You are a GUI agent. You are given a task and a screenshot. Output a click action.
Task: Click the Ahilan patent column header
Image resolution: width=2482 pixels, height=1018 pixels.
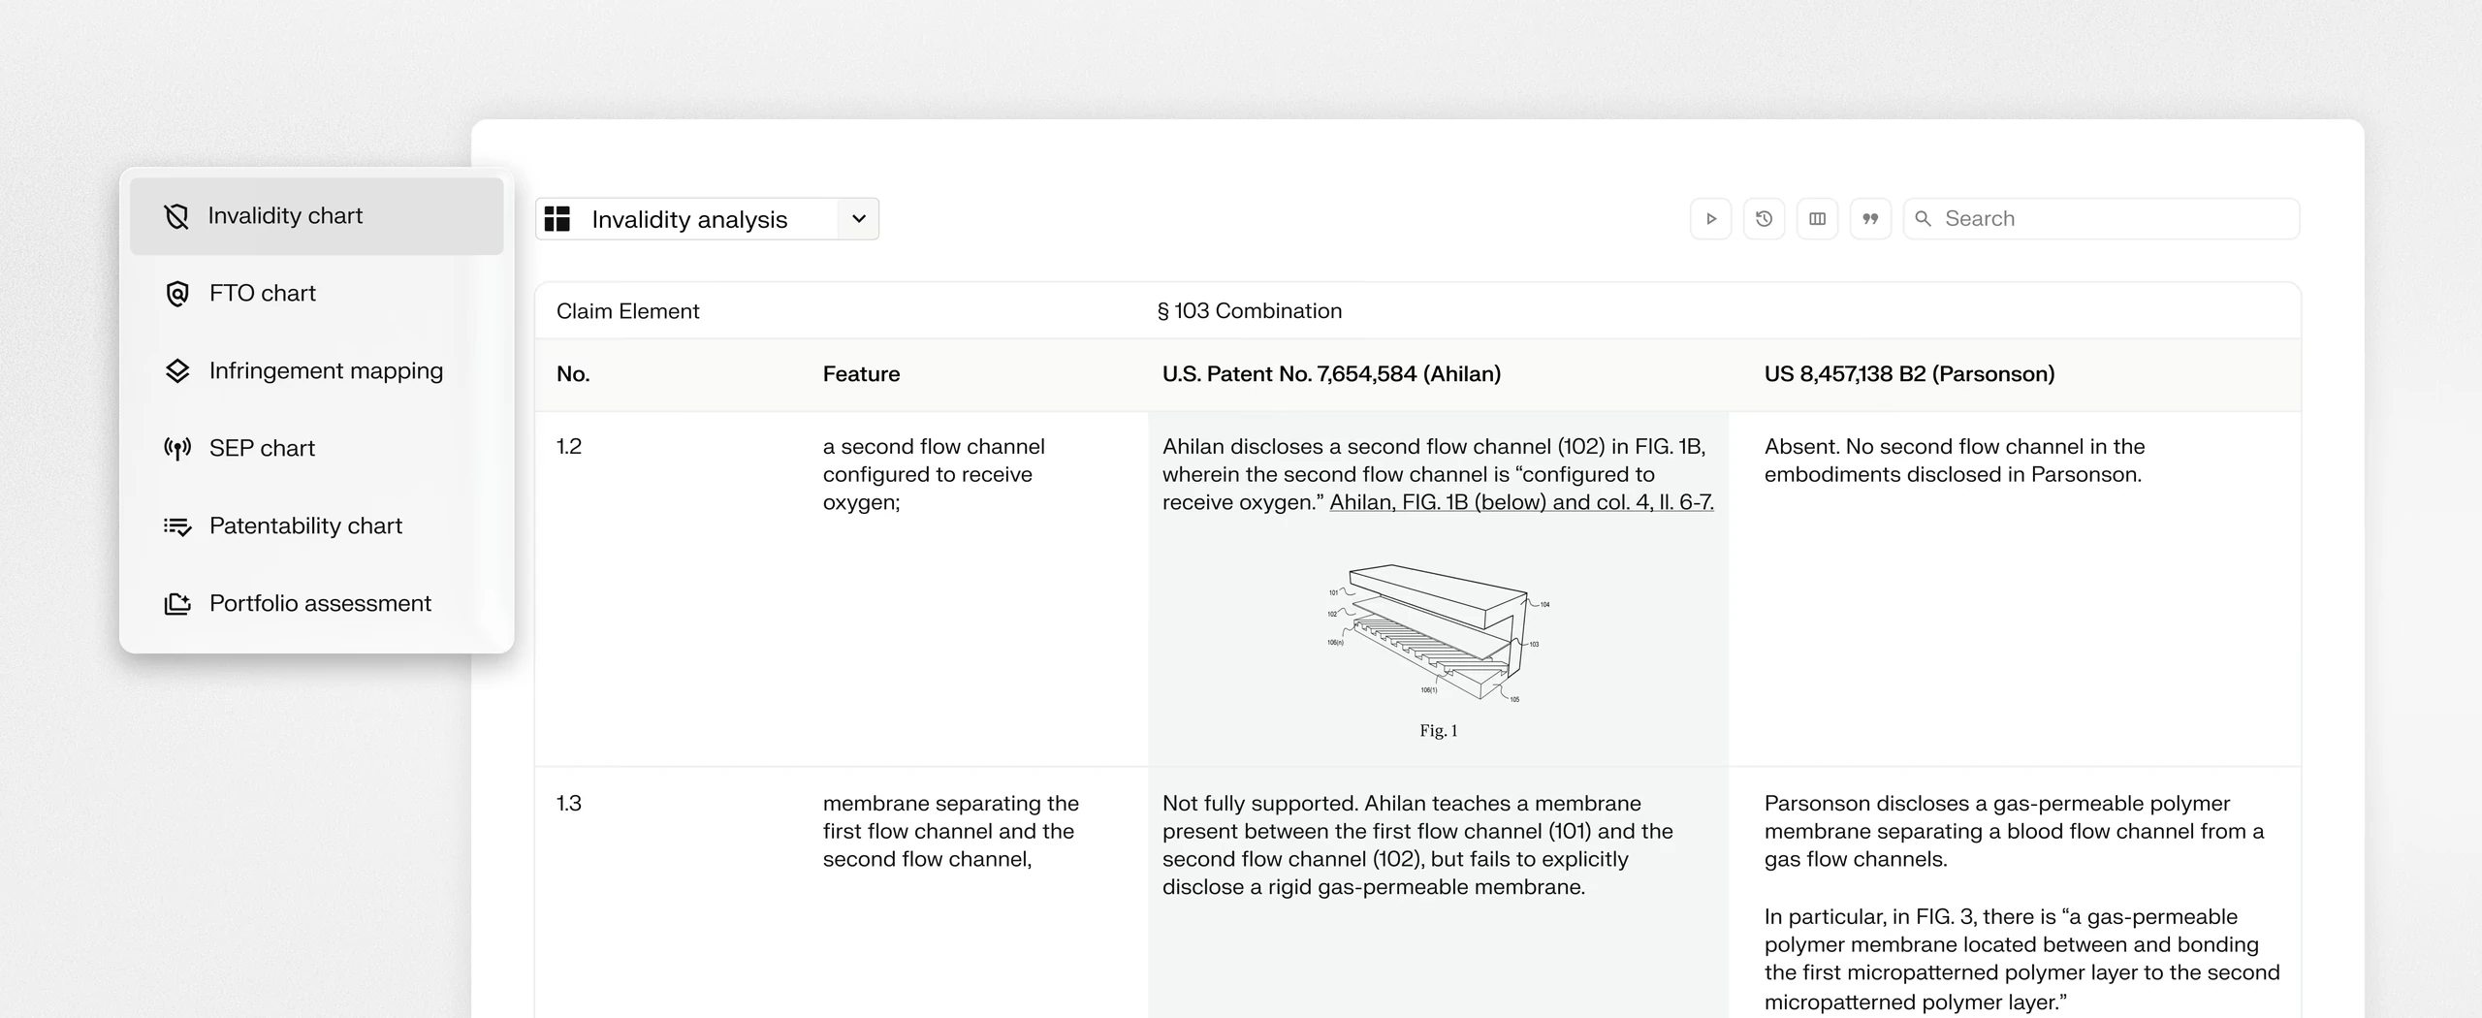click(x=1331, y=374)
